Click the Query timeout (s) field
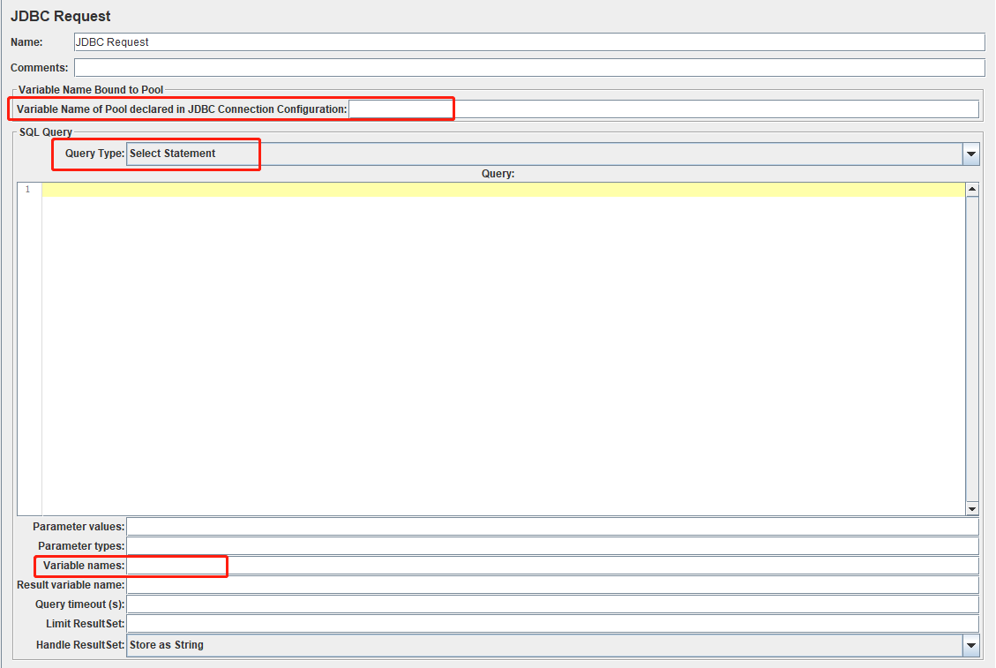The height and width of the screenshot is (668, 996). click(552, 604)
